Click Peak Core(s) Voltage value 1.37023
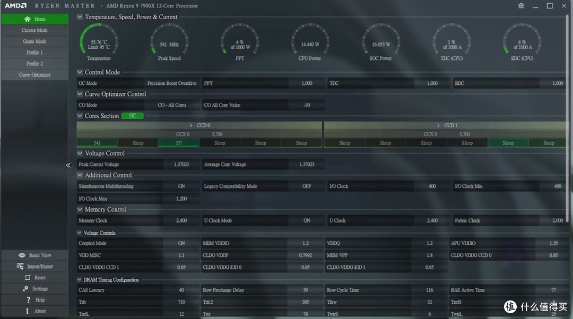Image resolution: width=573 pixels, height=319 pixels. pos(181,164)
